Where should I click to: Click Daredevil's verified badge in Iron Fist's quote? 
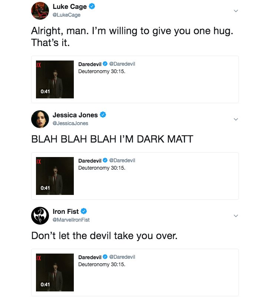105,257
